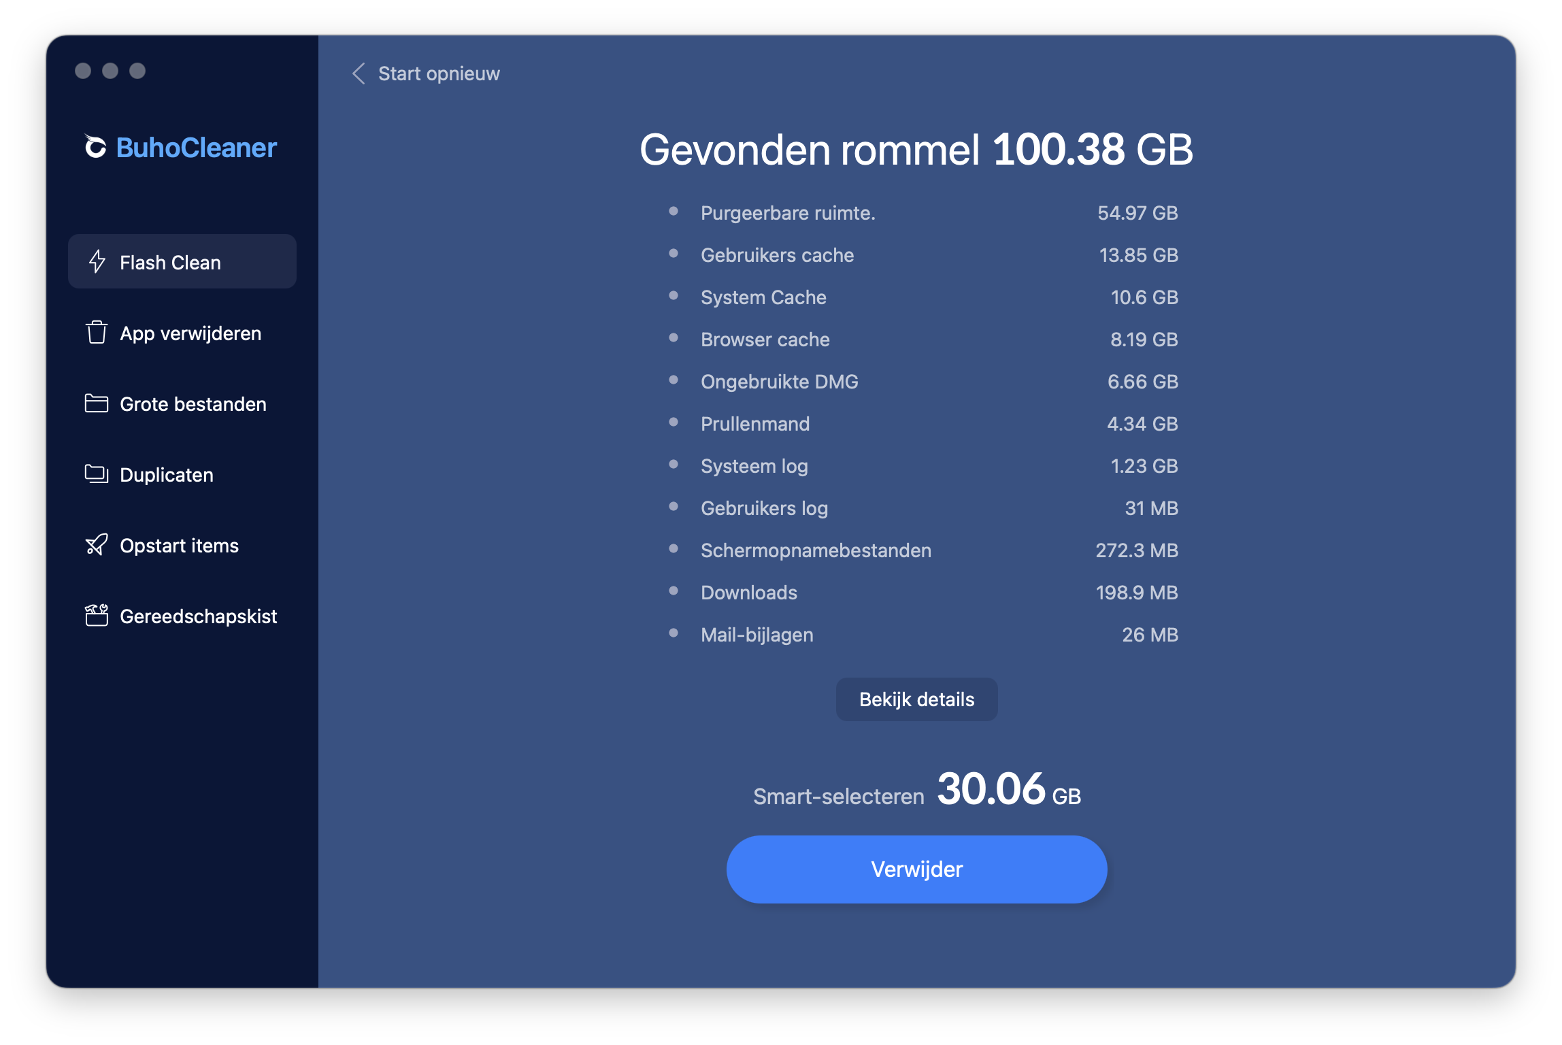Image resolution: width=1562 pixels, height=1045 pixels.
Task: Minimize the BuhoCleaner window
Action: pos(110,71)
